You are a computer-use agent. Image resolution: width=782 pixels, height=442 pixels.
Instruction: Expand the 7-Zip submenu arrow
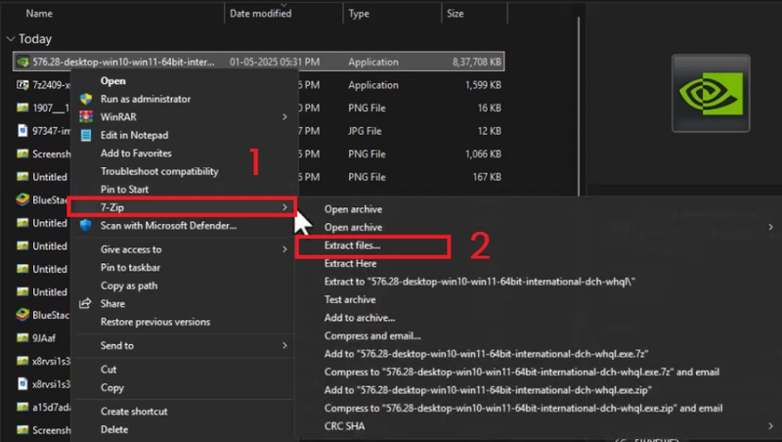(284, 207)
